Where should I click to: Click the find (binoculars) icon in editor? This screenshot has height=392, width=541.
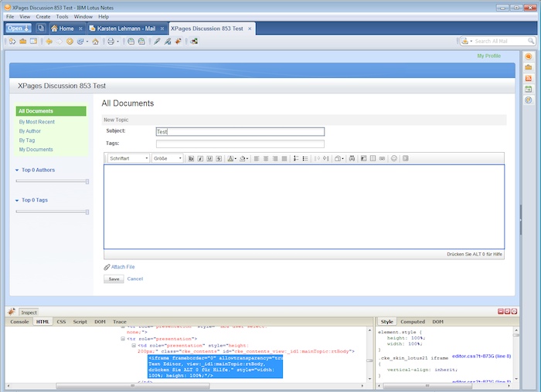coord(352,158)
